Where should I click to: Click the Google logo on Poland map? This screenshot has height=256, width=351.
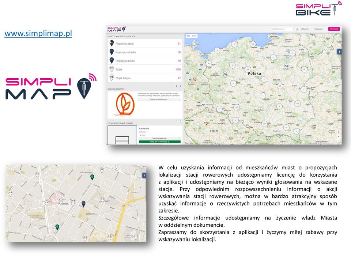click(x=189, y=143)
